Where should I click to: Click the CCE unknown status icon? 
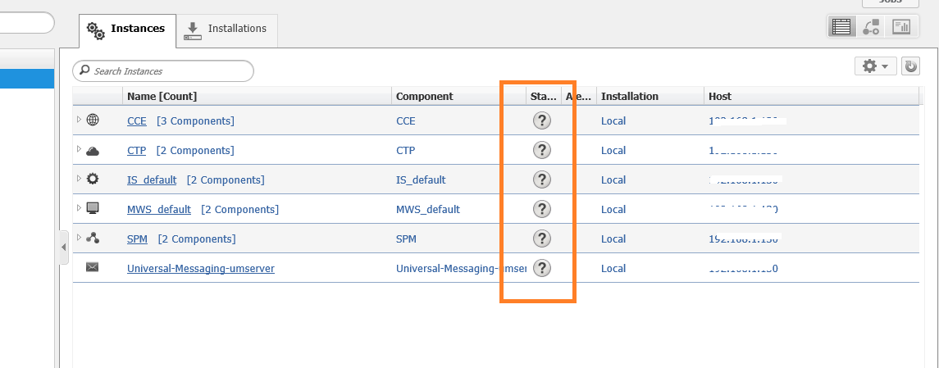coord(541,120)
